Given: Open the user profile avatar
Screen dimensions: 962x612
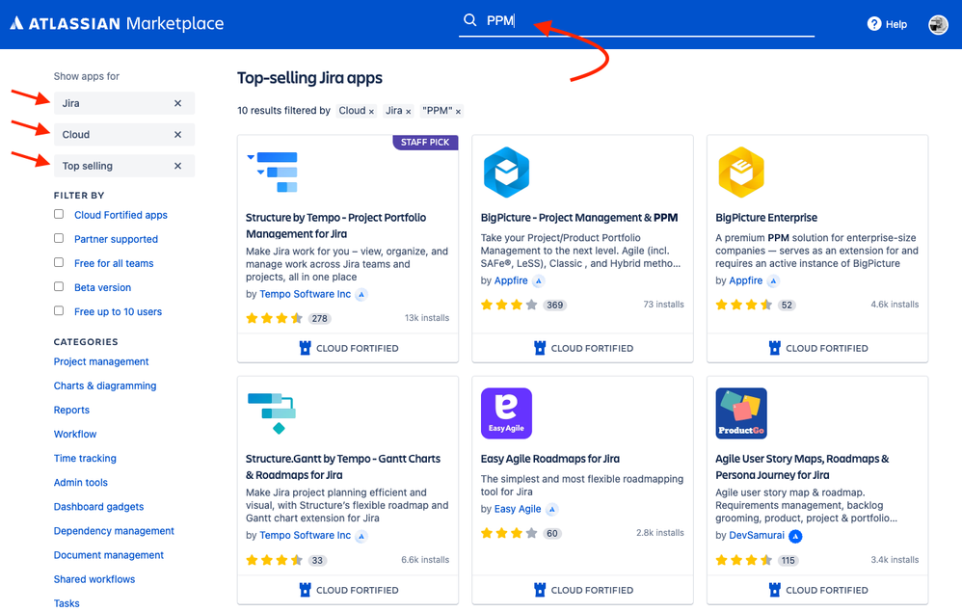Looking at the screenshot, I should tap(938, 24).
